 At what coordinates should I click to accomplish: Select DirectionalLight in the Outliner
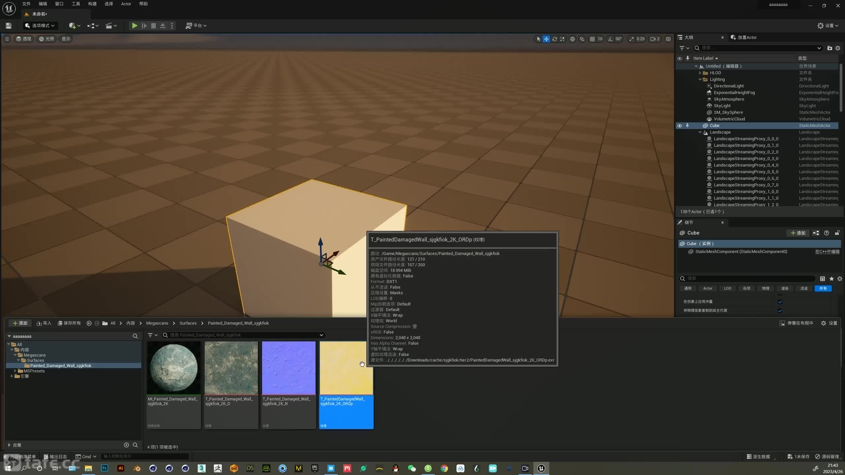coord(728,86)
